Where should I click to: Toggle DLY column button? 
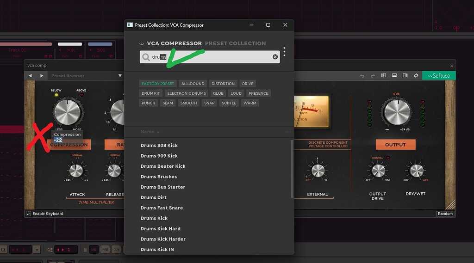point(116,250)
